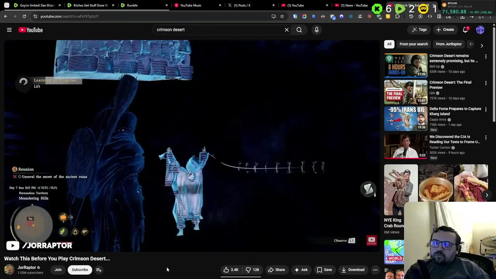Click the add-to-queue icon beside Subscribe
This screenshot has height=279, width=496.
click(99, 270)
